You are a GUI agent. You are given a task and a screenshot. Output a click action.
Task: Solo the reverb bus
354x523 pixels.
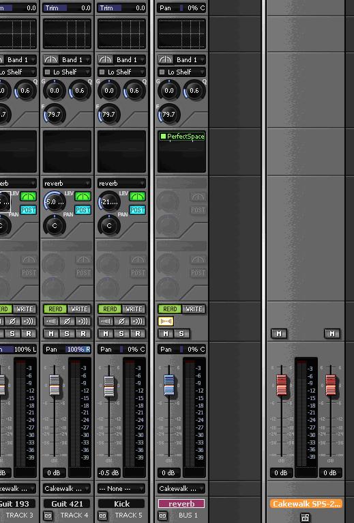[x=181, y=334]
